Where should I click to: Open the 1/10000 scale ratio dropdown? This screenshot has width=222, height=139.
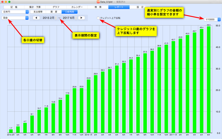(x=212, y=19)
